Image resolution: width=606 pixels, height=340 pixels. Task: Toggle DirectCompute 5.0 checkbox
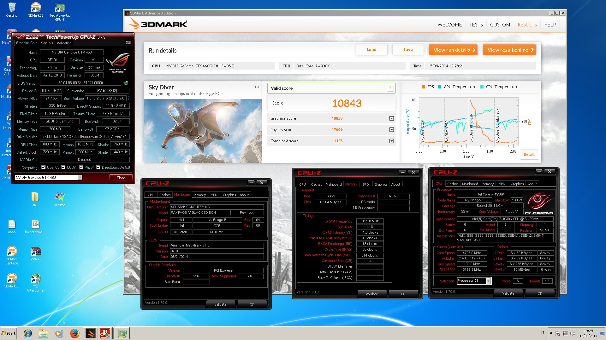coord(98,167)
